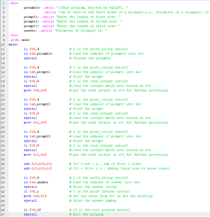Image resolution: width=210 pixels, height=217 pixels.
Task: Click the final syscall on line 47
Action: click(30, 214)
